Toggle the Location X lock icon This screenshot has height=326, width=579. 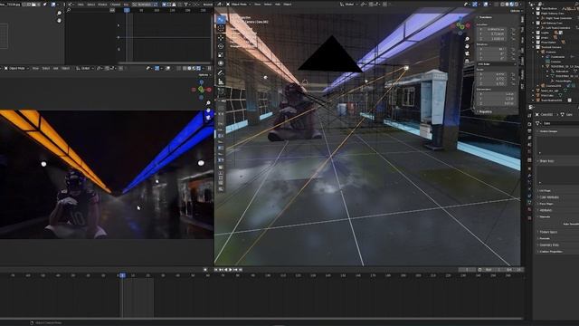(513, 29)
